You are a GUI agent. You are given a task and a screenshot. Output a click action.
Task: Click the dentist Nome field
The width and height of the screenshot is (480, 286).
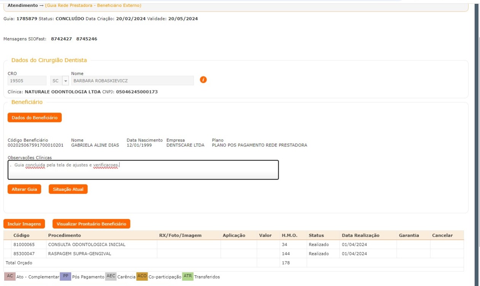132,81
